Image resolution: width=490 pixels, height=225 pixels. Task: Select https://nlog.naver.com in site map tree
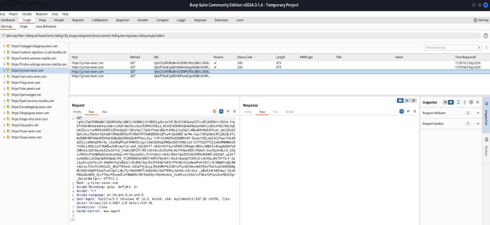26,83
